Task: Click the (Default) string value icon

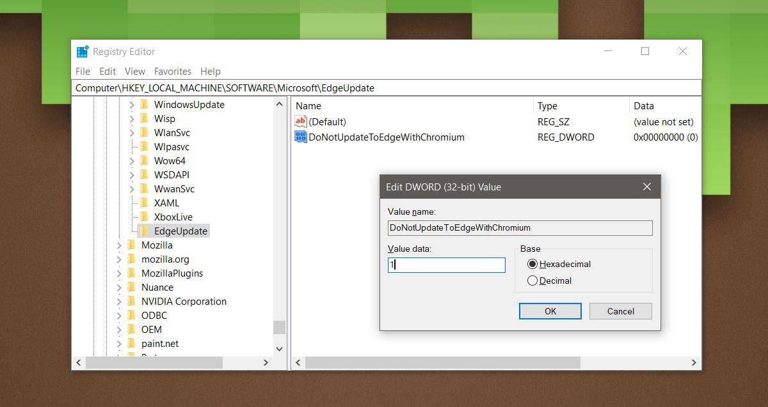Action: pos(301,121)
